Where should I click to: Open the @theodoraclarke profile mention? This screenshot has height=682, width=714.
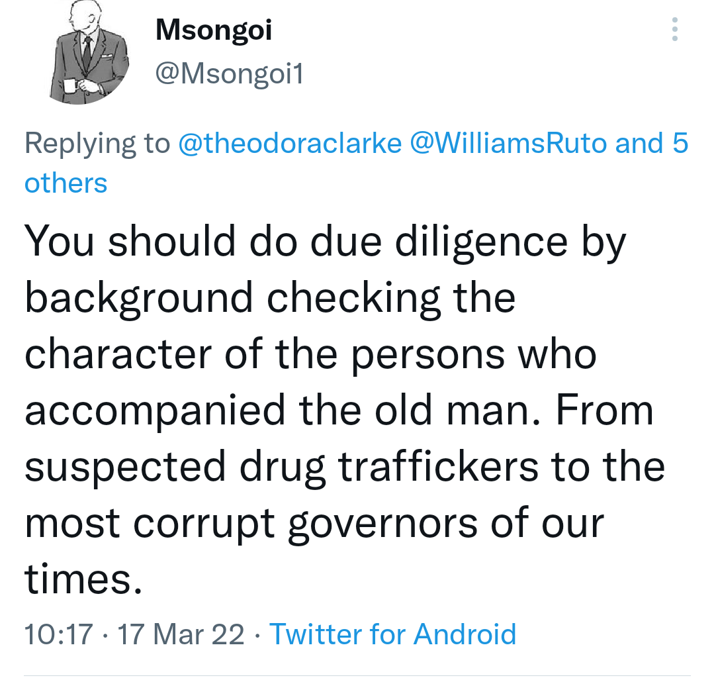(x=290, y=144)
